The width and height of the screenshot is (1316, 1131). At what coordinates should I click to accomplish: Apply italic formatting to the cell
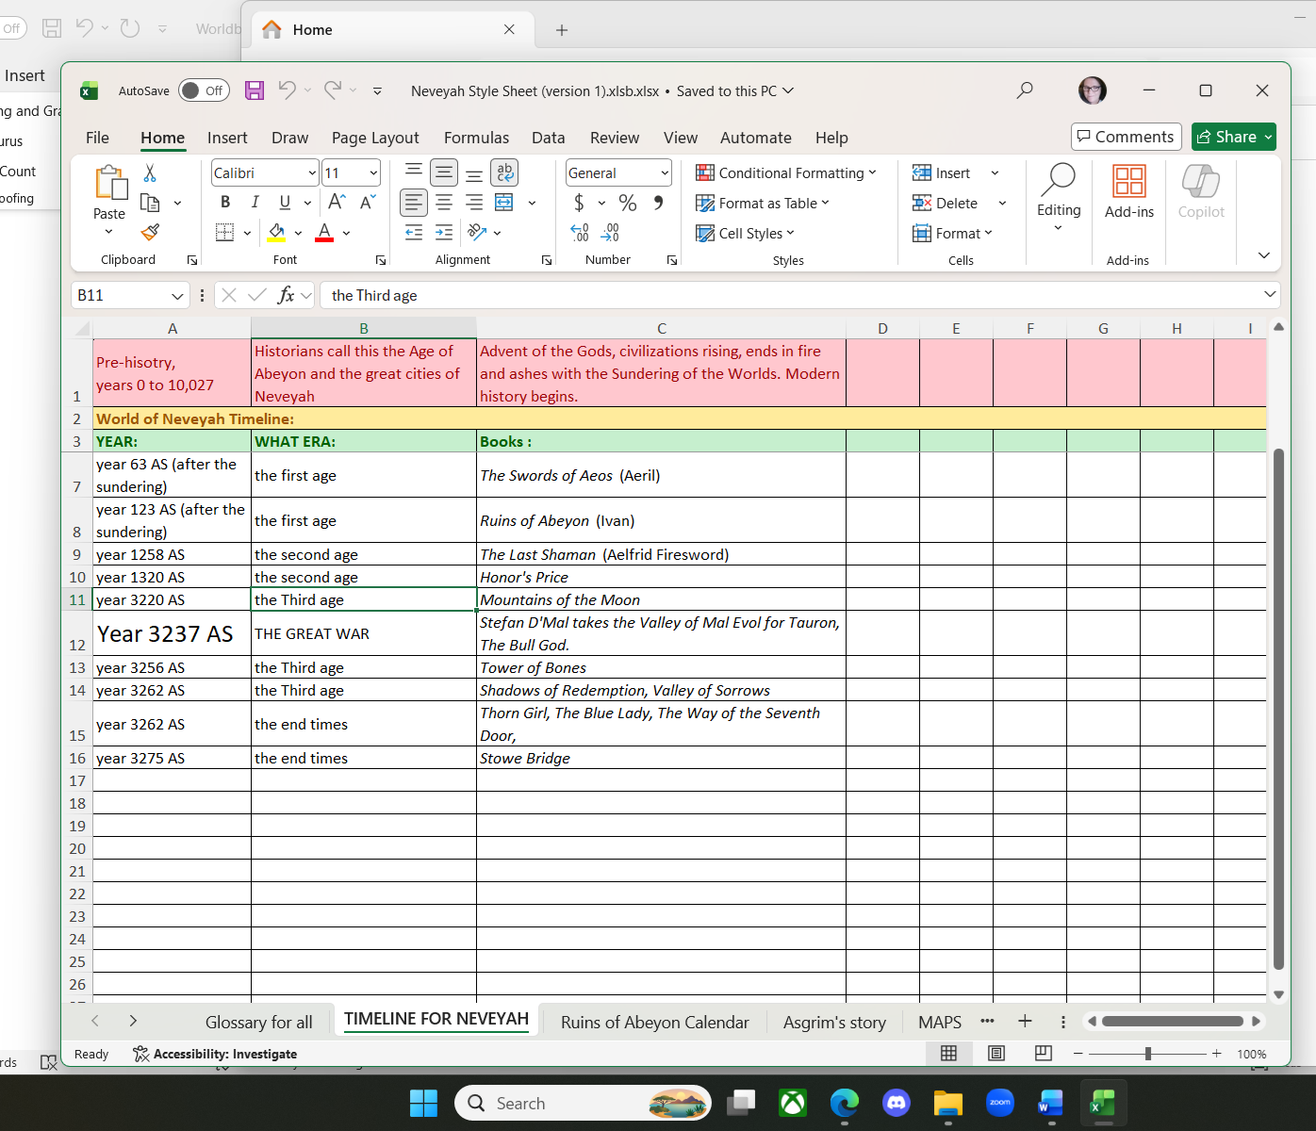point(255,203)
